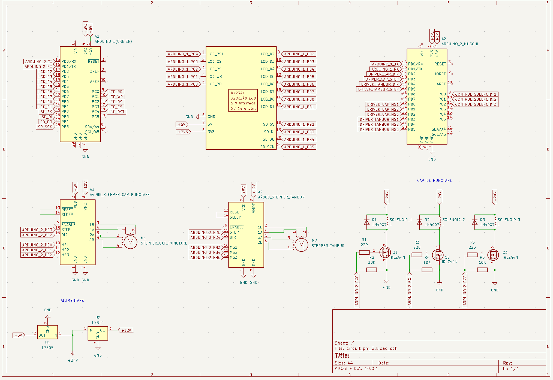Image resolution: width=553 pixels, height=380 pixels.
Task: Click the Q3 IRLZ44N MOSFET symbol
Action: tap(493, 255)
